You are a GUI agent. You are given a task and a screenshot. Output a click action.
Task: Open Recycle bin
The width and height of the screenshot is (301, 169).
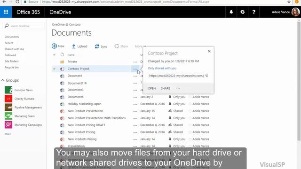point(12,68)
